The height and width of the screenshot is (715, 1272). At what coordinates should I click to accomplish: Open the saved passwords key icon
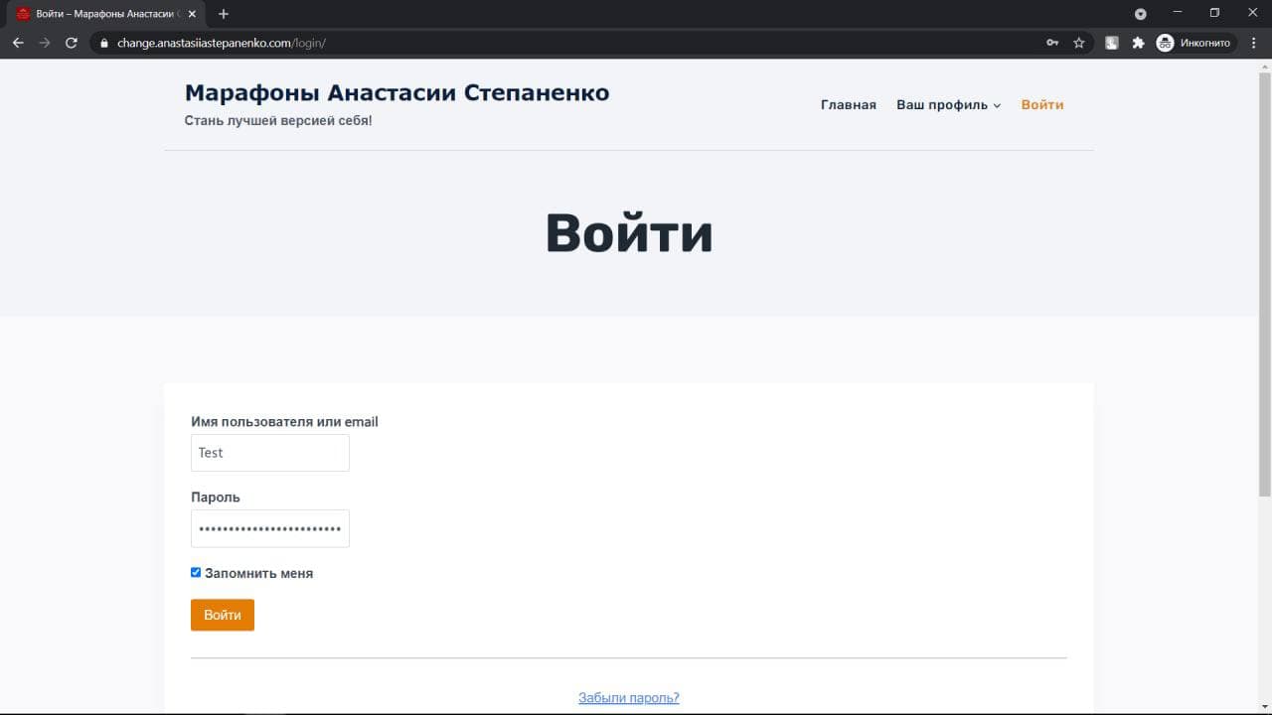[1052, 43]
